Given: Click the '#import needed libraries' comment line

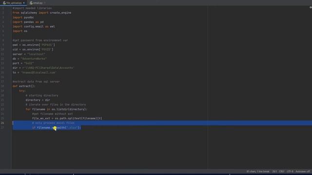Looking at the screenshot, I should tap(32, 8).
